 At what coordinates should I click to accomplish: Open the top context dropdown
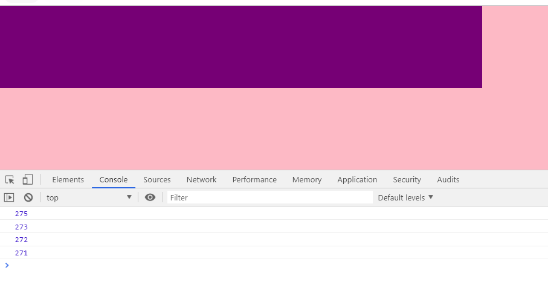[89, 197]
